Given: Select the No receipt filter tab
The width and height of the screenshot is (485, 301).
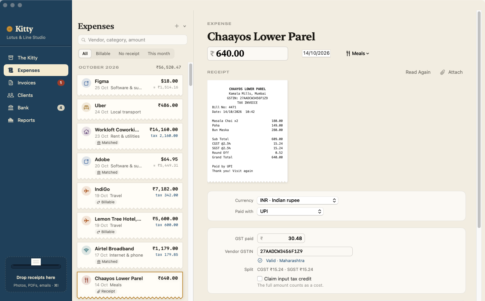Looking at the screenshot, I should [129, 54].
